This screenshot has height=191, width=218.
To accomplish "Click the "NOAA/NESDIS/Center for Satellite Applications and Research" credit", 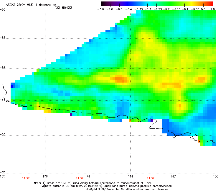I will pos(127,189).
